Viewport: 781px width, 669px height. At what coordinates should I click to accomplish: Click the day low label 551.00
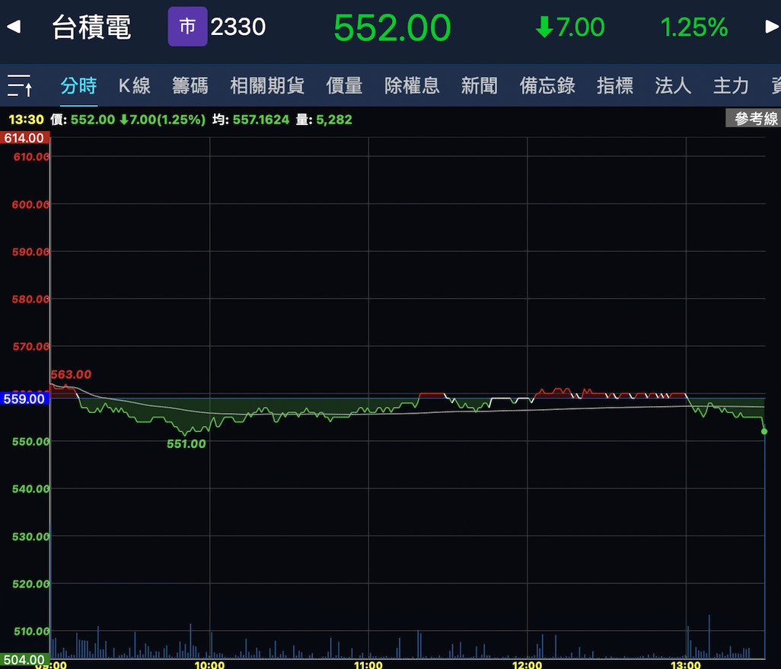tap(186, 443)
